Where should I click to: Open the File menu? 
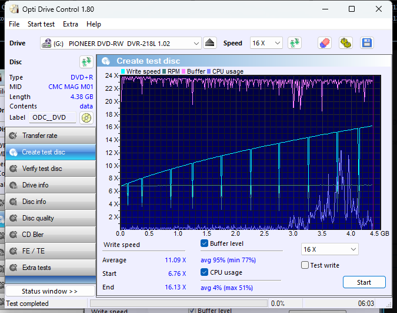[x=14, y=24]
